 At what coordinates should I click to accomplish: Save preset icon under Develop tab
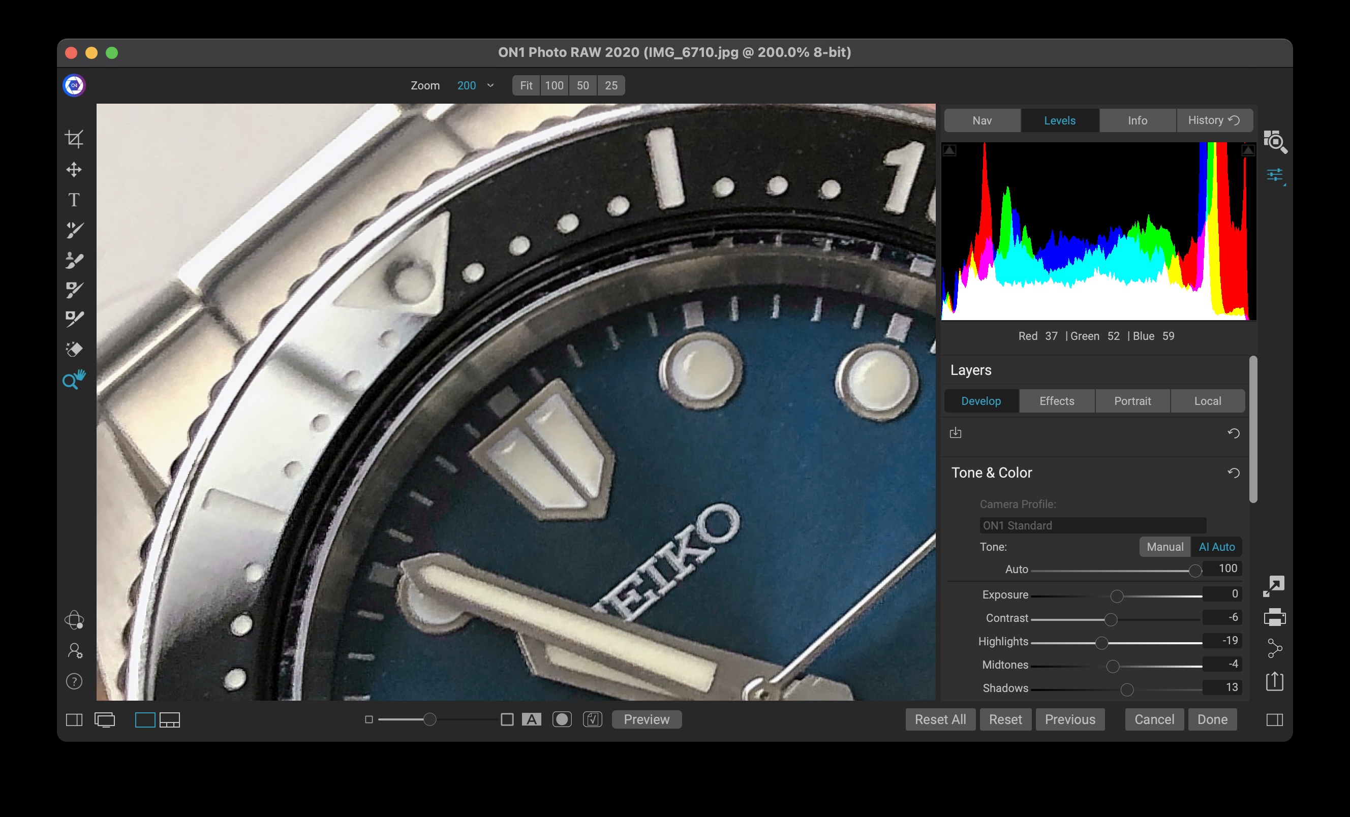956,432
